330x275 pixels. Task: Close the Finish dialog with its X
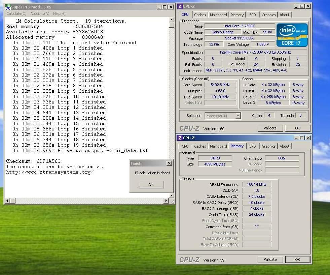pos(169,163)
